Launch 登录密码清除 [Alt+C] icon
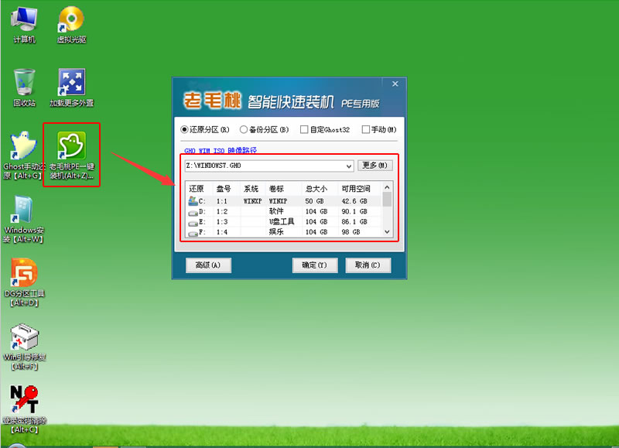Image resolution: width=619 pixels, height=448 pixels. click(24, 409)
